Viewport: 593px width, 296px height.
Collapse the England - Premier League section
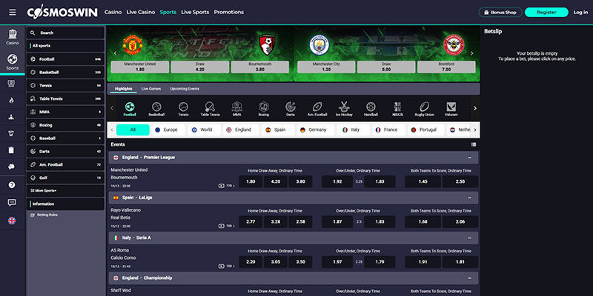click(x=470, y=158)
